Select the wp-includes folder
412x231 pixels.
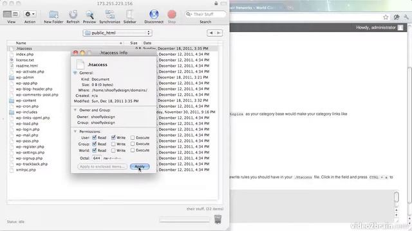tap(26, 112)
